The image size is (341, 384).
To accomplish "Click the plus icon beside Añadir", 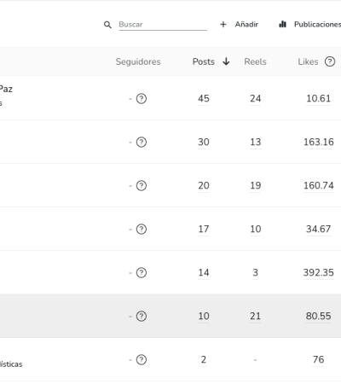I will pyautogui.click(x=223, y=25).
